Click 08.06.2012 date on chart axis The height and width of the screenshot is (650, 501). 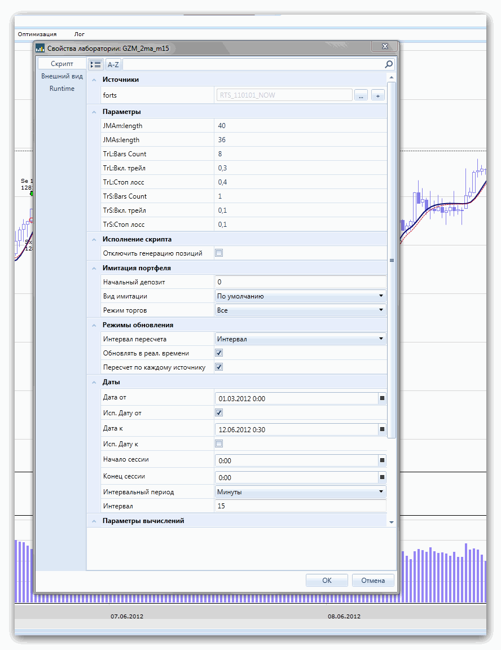pyautogui.click(x=344, y=616)
